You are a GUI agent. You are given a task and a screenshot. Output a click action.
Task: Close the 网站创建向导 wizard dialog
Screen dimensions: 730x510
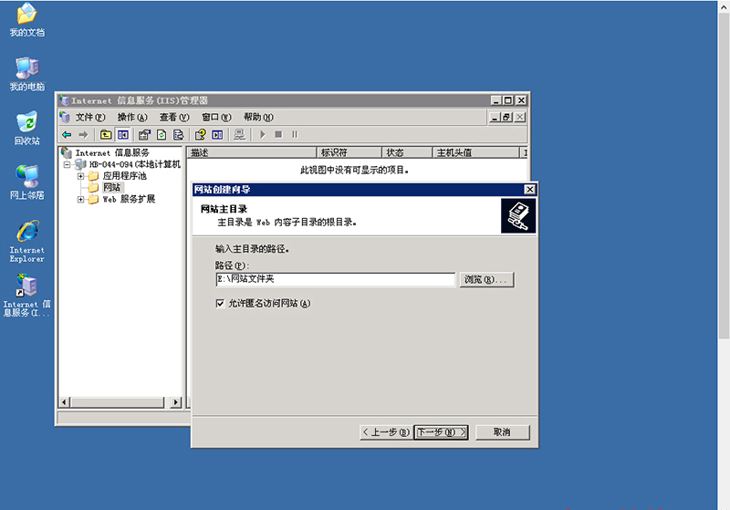(x=530, y=190)
